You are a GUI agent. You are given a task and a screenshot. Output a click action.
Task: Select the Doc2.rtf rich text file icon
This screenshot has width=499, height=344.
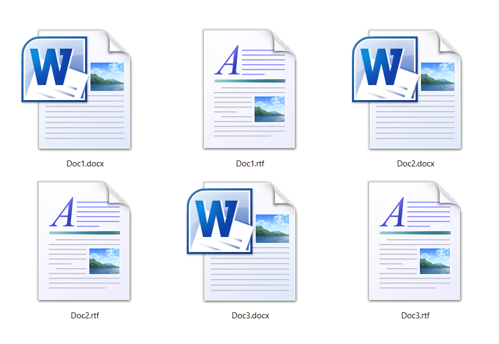click(x=84, y=241)
